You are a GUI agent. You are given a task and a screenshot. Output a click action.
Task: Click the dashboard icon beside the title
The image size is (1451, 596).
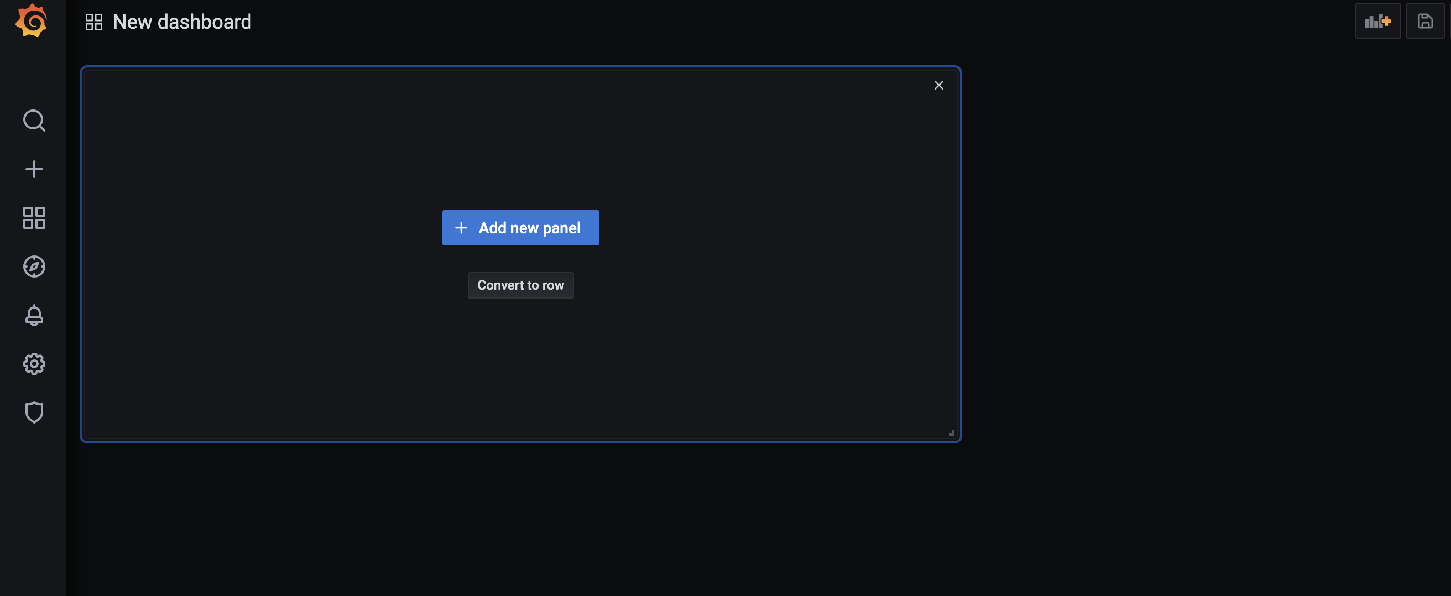[x=93, y=22]
